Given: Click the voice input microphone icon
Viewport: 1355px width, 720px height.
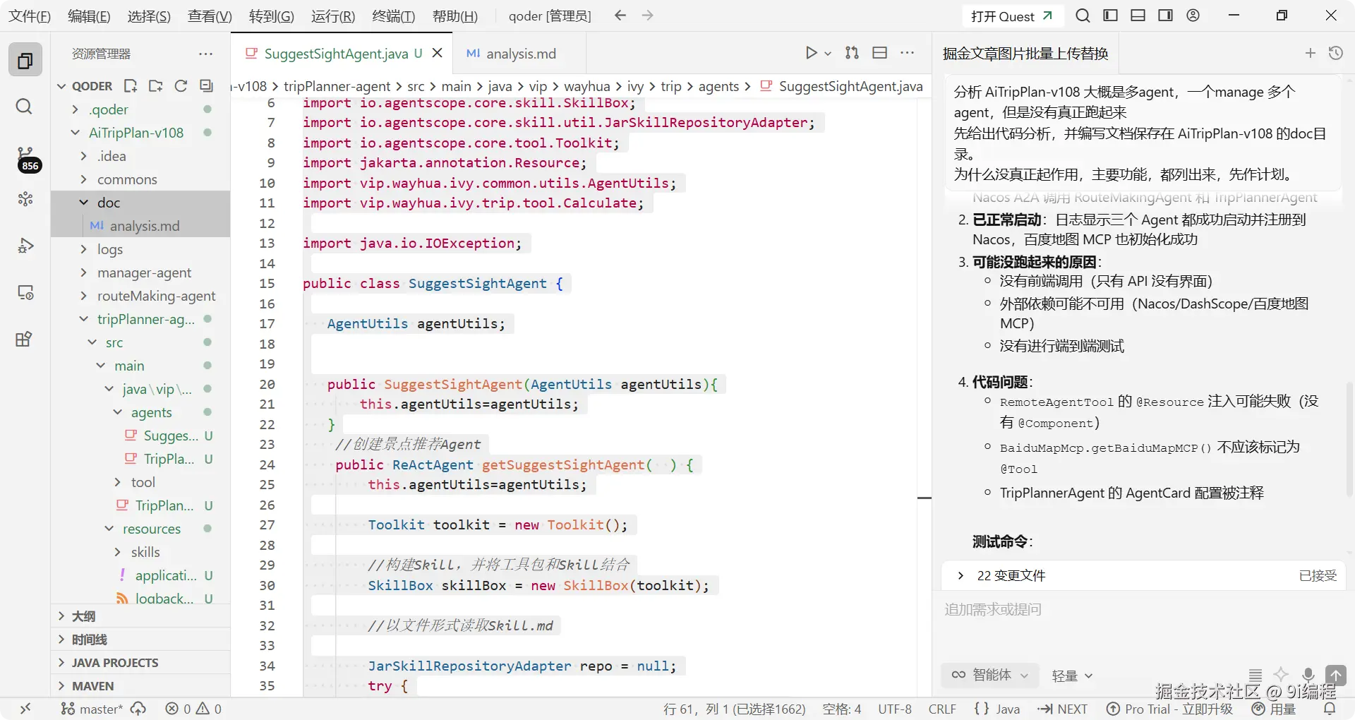Looking at the screenshot, I should pos(1308,675).
